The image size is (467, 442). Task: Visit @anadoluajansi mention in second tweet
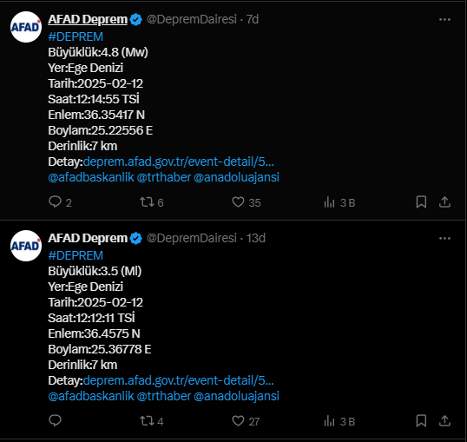pos(236,396)
